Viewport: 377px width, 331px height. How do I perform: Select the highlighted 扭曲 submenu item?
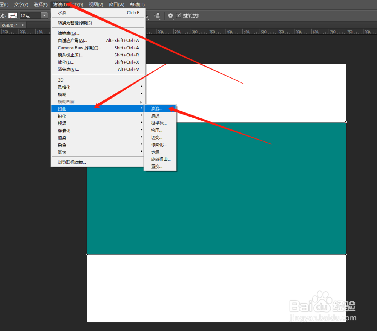97,109
